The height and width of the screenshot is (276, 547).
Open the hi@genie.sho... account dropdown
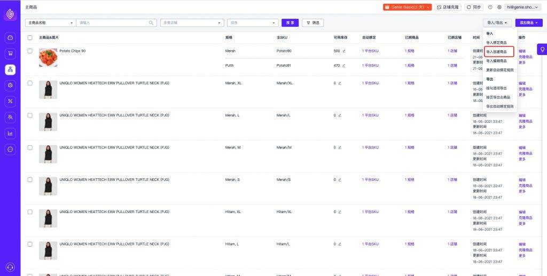click(x=523, y=7)
